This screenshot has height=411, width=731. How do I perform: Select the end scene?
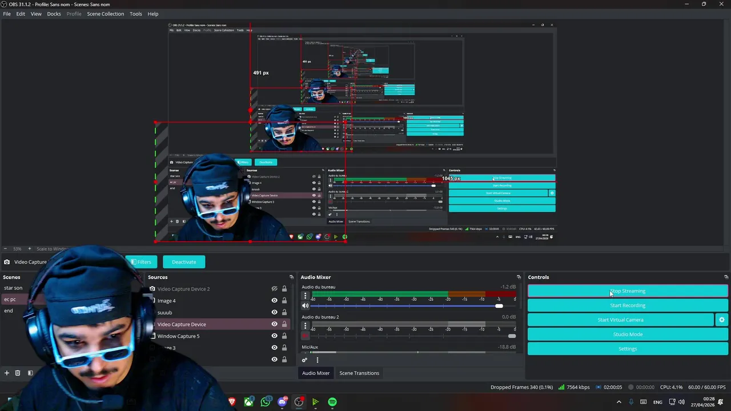coord(9,311)
